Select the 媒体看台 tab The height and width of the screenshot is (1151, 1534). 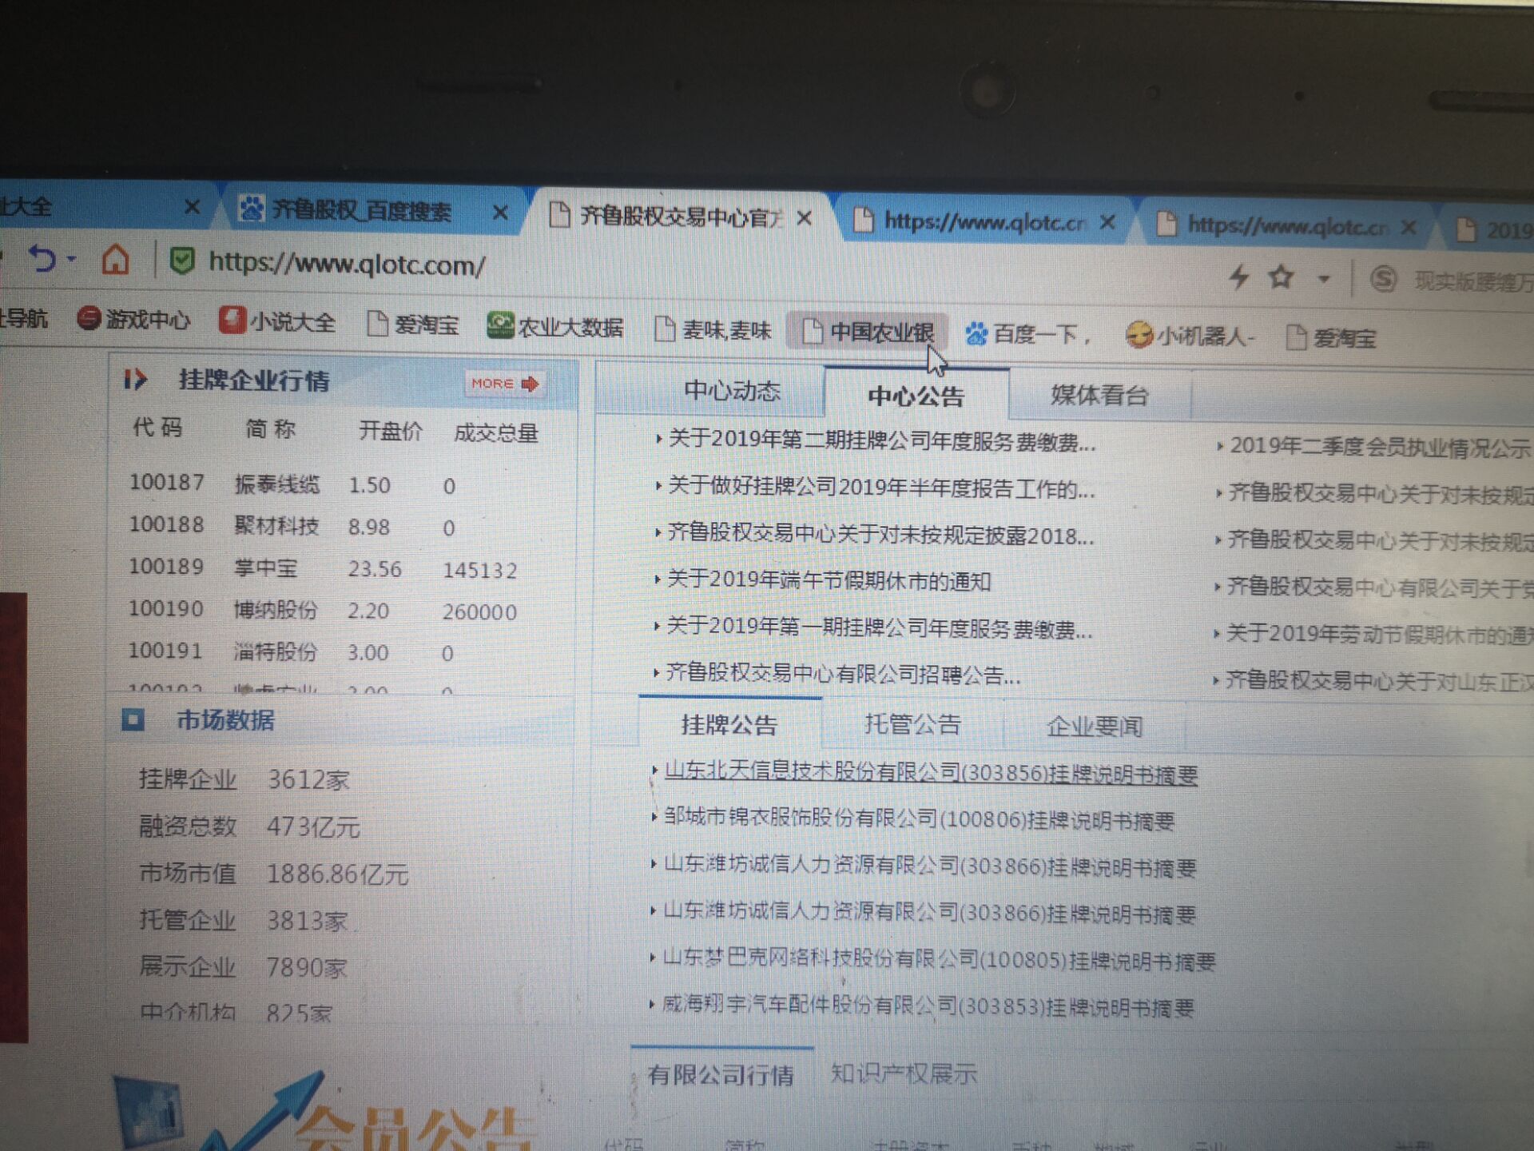(x=1099, y=396)
